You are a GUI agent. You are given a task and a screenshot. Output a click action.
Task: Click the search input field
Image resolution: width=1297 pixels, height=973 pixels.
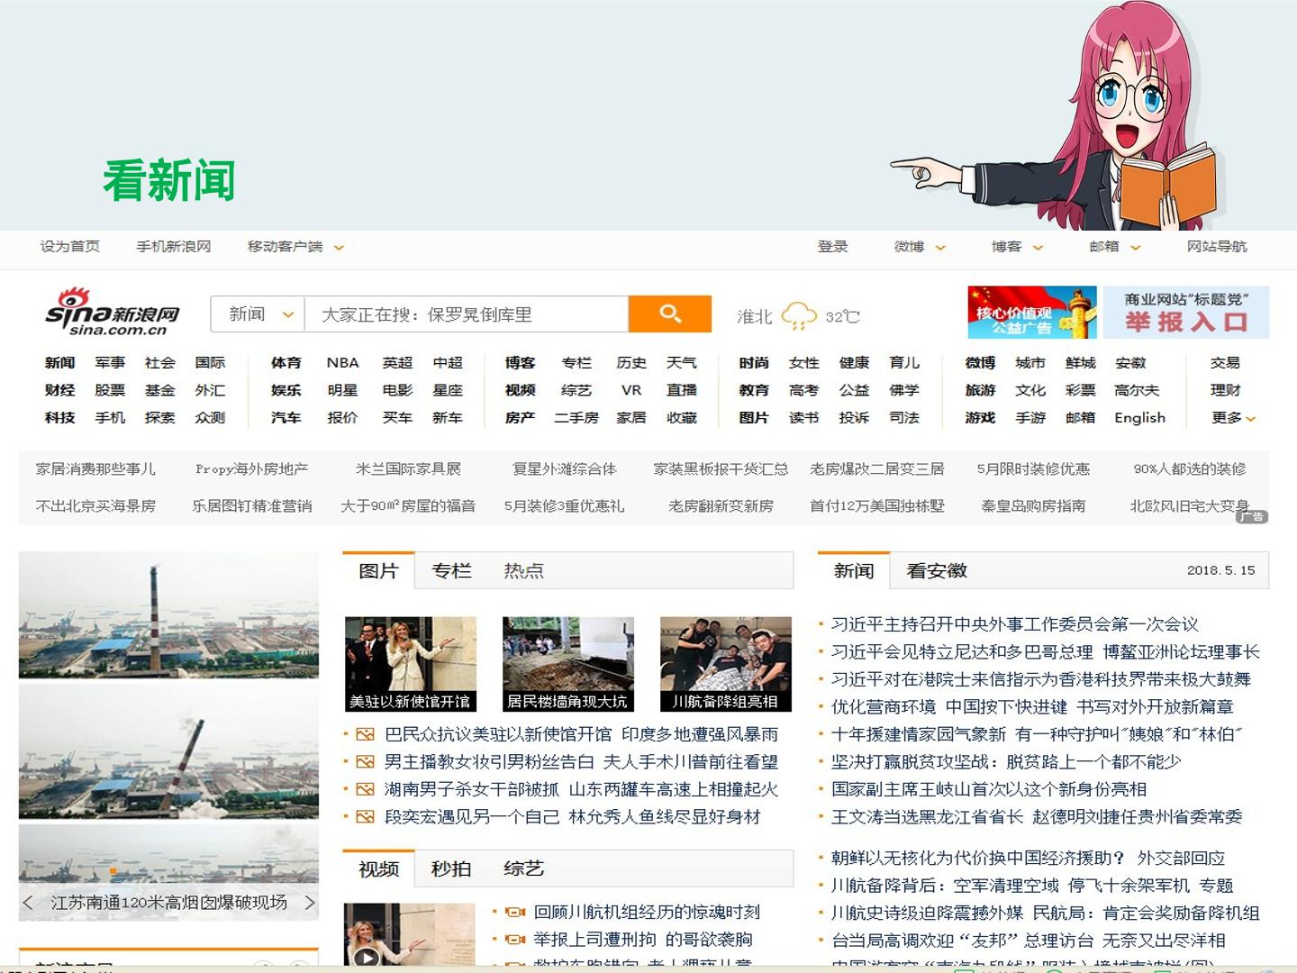467,314
